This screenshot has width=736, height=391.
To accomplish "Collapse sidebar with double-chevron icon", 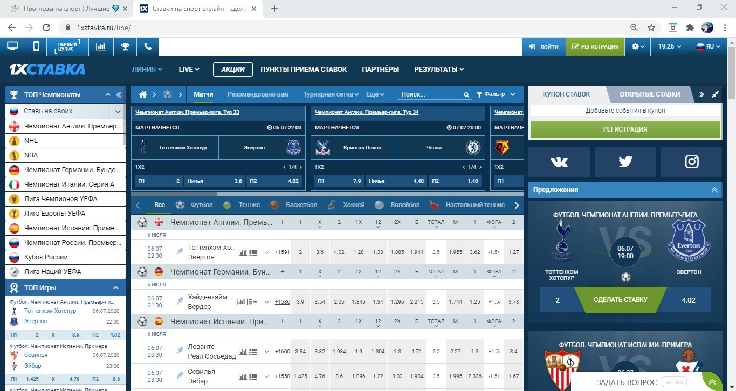I will (x=119, y=94).
